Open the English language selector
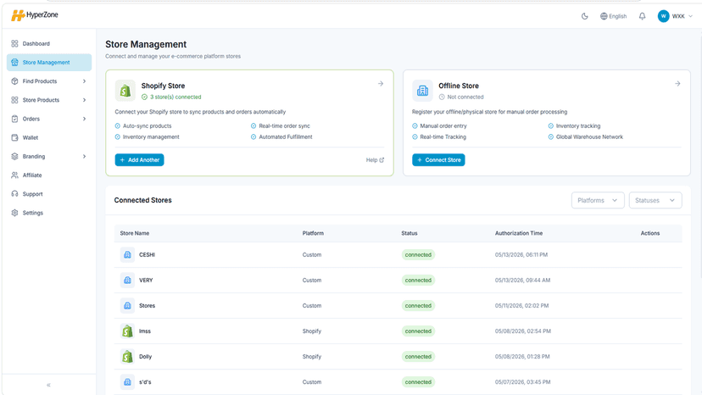 (613, 16)
